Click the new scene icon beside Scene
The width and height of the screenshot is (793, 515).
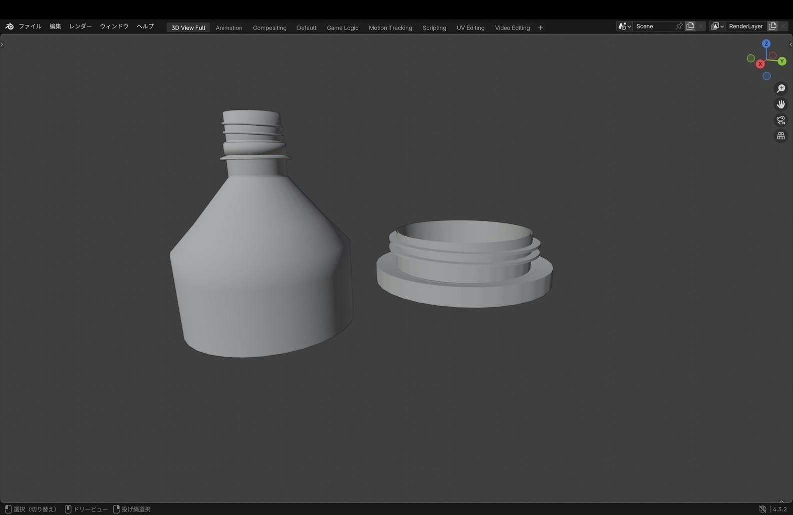pyautogui.click(x=690, y=26)
